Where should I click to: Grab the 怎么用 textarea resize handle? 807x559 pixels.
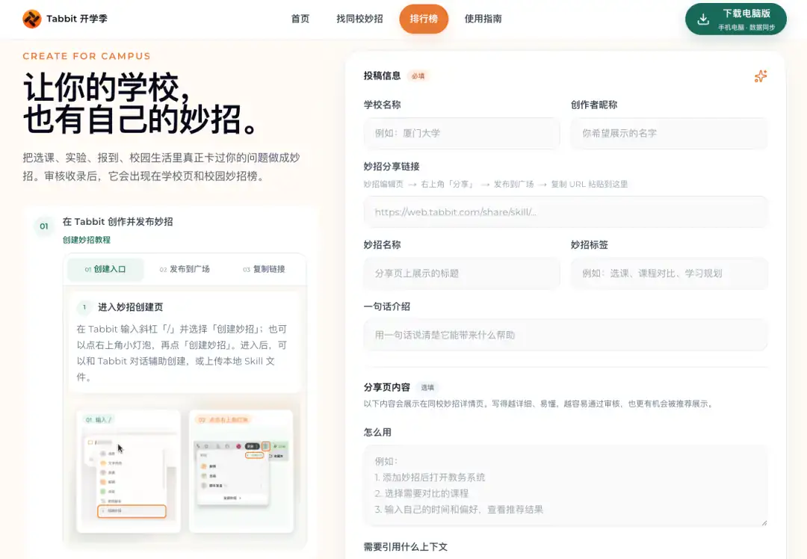click(764, 522)
